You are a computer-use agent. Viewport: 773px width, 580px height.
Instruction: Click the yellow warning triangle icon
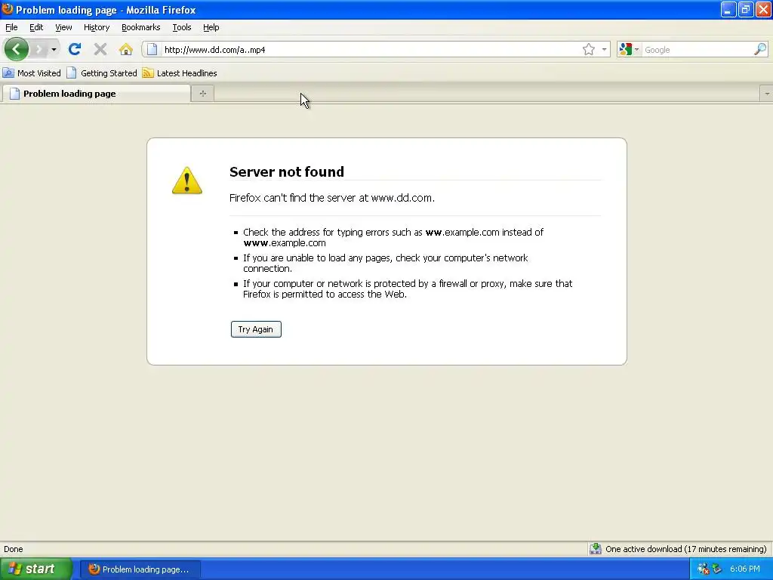(x=187, y=180)
